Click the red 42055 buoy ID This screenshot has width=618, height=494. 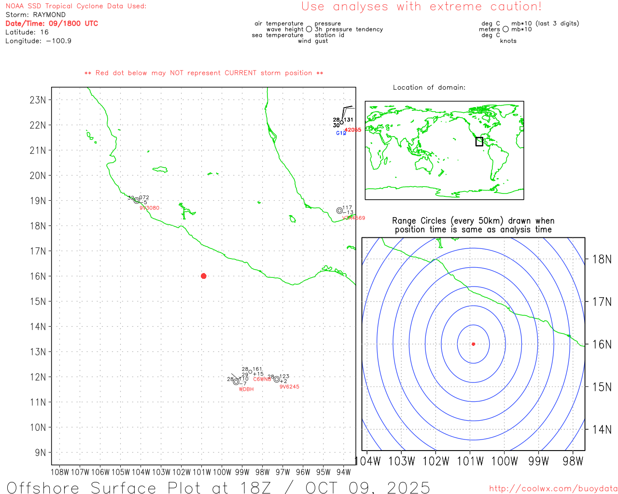coord(353,130)
